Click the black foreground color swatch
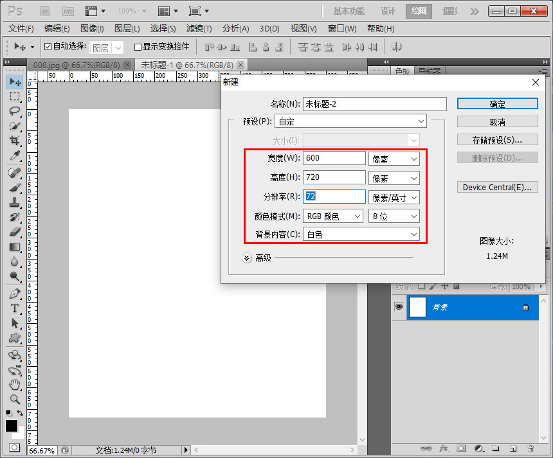The width and height of the screenshot is (553, 458). pyautogui.click(x=12, y=426)
